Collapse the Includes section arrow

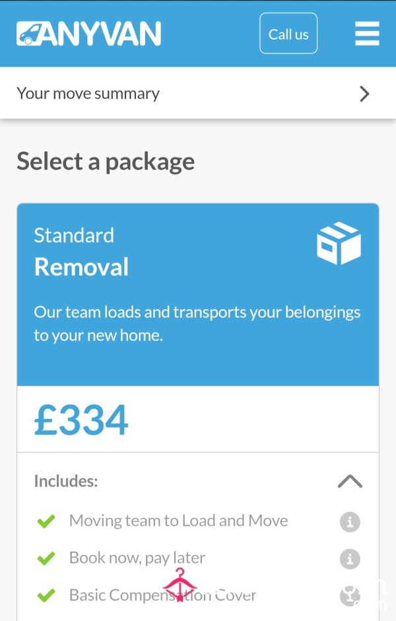point(350,482)
